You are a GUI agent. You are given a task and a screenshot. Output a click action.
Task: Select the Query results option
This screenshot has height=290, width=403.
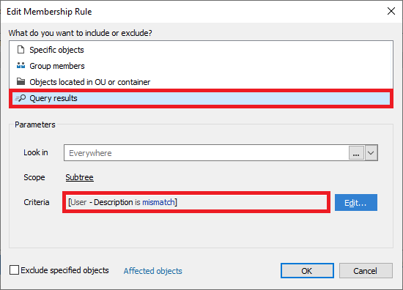(201, 98)
